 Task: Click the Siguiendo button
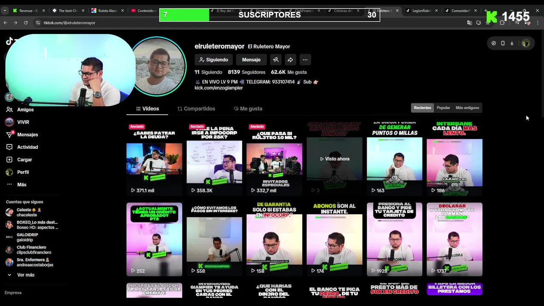click(x=214, y=60)
